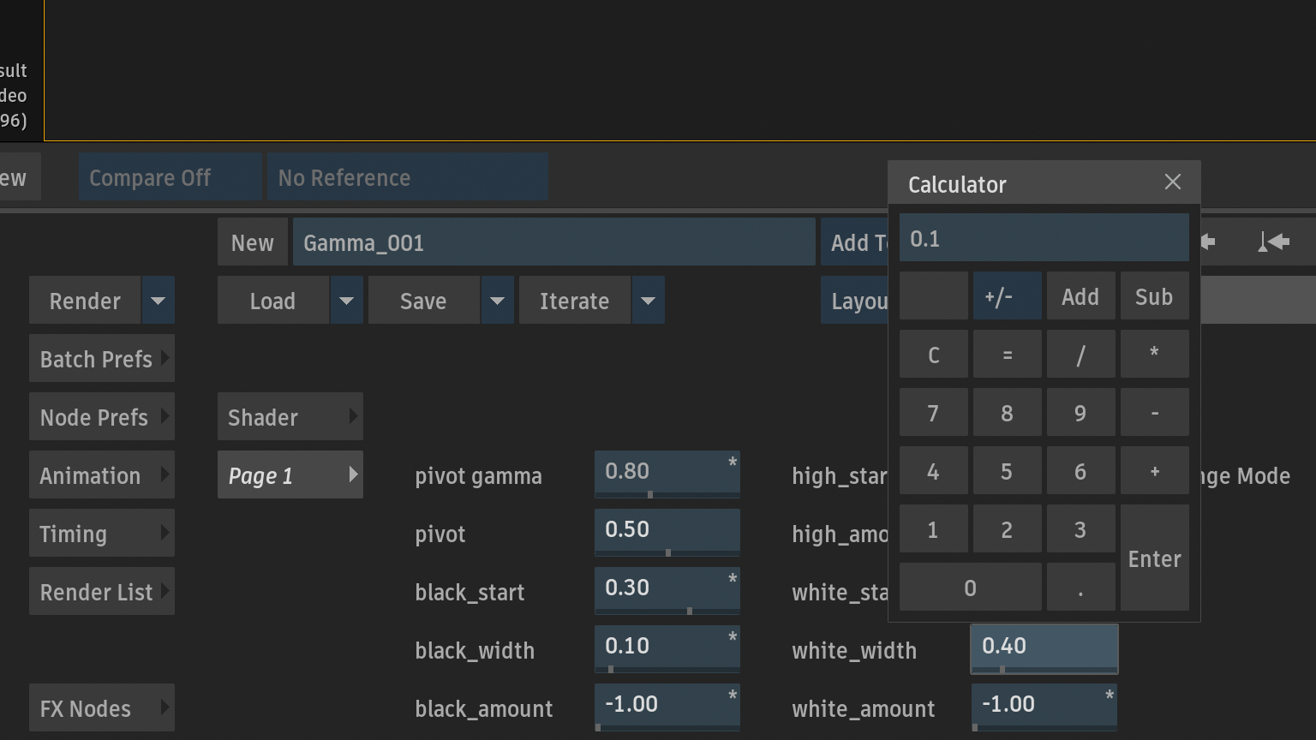Click the 5 key in Calculator
Viewport: 1316px width, 740px height.
click(x=1008, y=471)
